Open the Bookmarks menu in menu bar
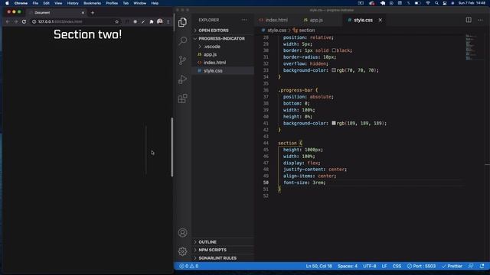 point(92,3)
